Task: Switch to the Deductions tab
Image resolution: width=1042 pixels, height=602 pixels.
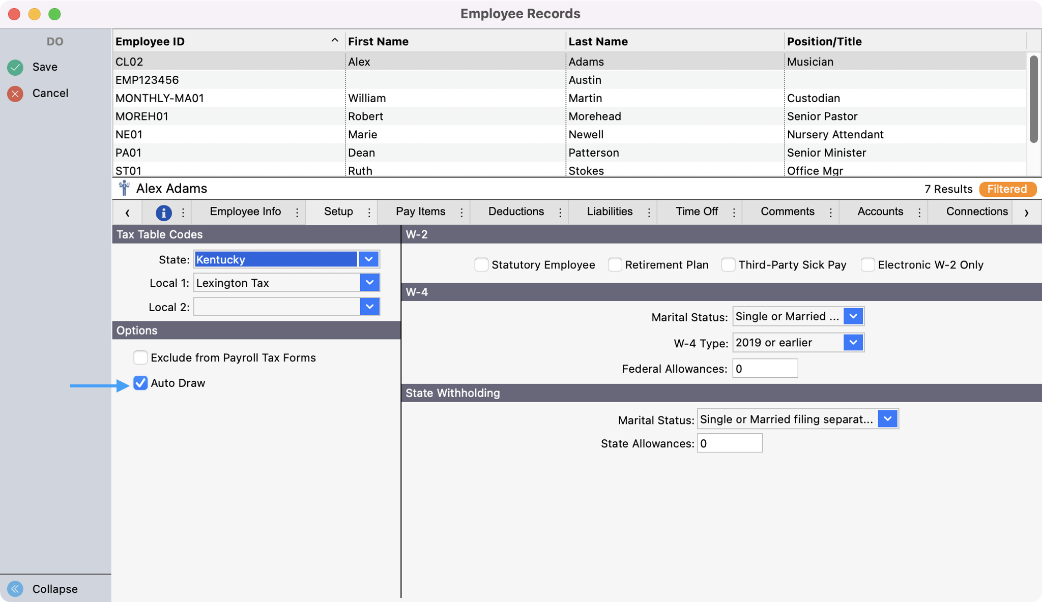Action: tap(516, 212)
